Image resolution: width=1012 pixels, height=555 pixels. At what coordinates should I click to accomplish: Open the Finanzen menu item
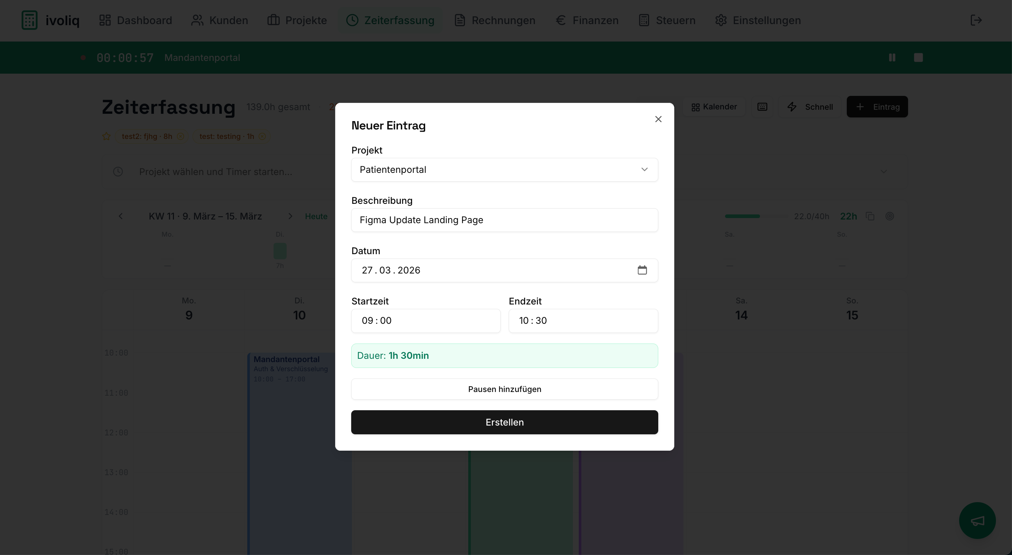tap(587, 20)
